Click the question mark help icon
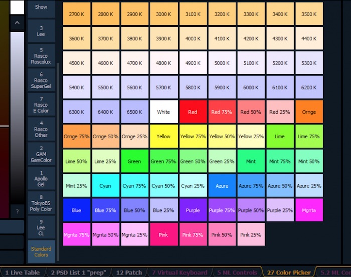This screenshot has height=277, width=351. [x=17, y=212]
